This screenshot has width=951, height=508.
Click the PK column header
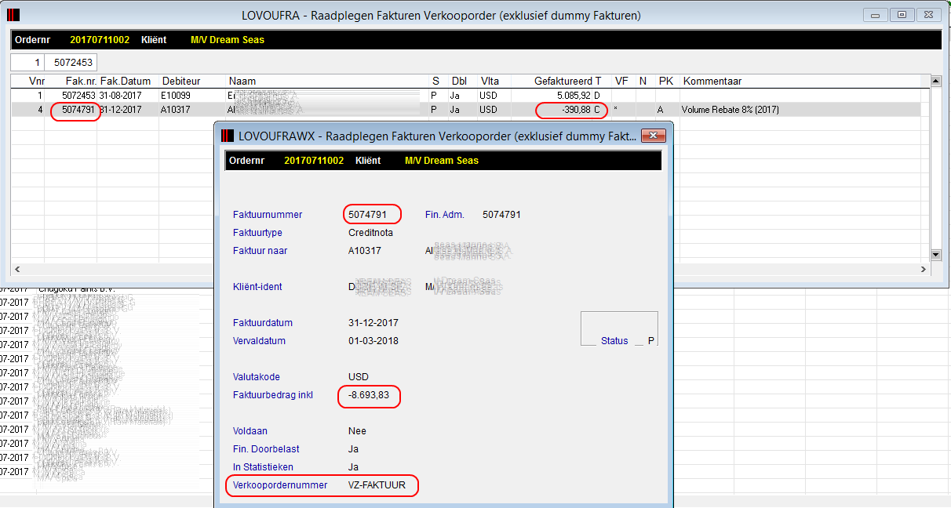[x=666, y=82]
